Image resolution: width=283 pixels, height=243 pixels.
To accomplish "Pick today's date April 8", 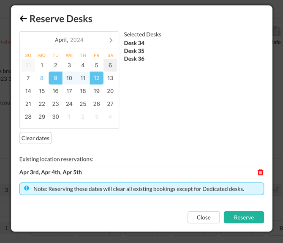I will pos(42,78).
